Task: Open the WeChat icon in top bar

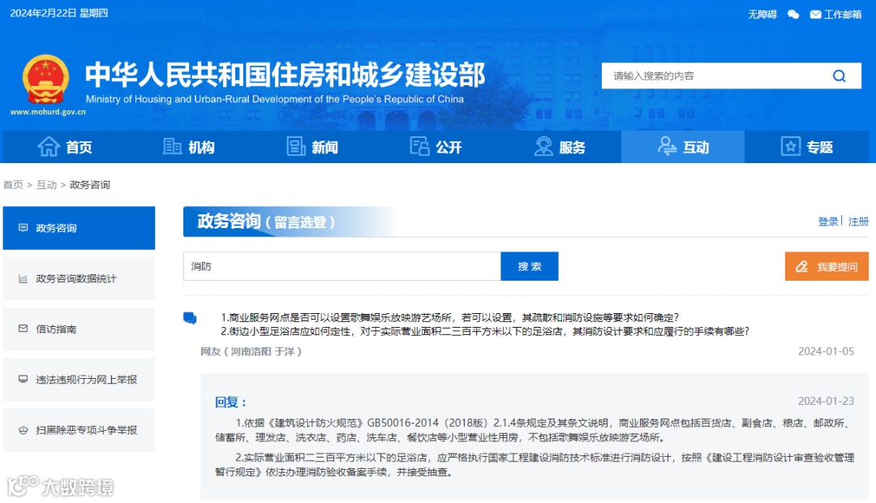Action: [x=792, y=15]
